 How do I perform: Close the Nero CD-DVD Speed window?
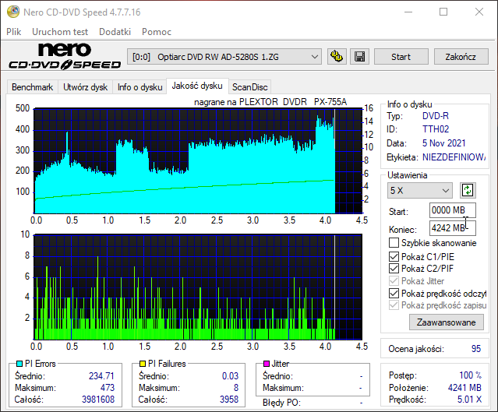479,12
